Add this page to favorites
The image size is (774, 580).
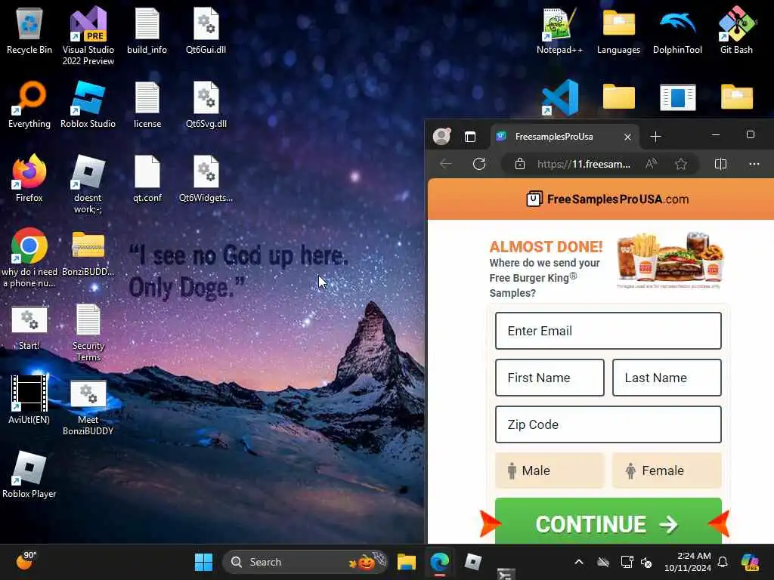(x=681, y=164)
